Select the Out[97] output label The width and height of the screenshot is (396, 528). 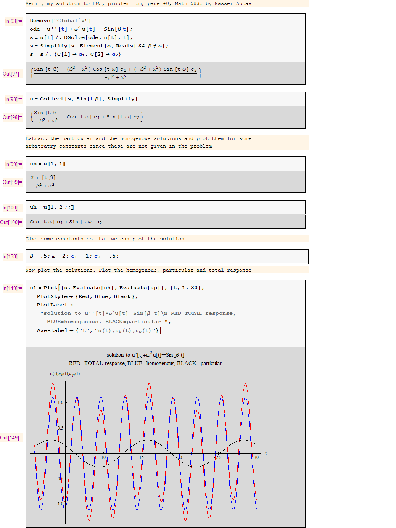[12, 74]
